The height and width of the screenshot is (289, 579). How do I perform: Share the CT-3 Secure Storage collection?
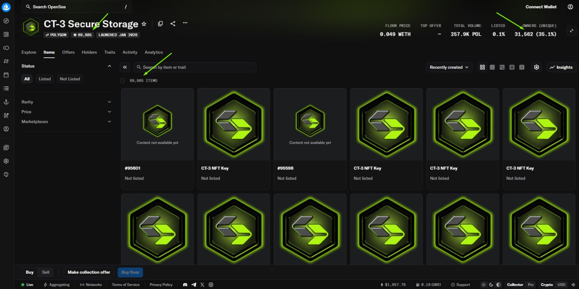[x=173, y=23]
